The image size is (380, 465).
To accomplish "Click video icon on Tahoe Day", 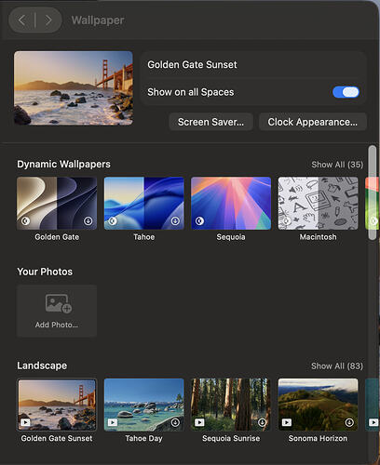I will (x=113, y=422).
